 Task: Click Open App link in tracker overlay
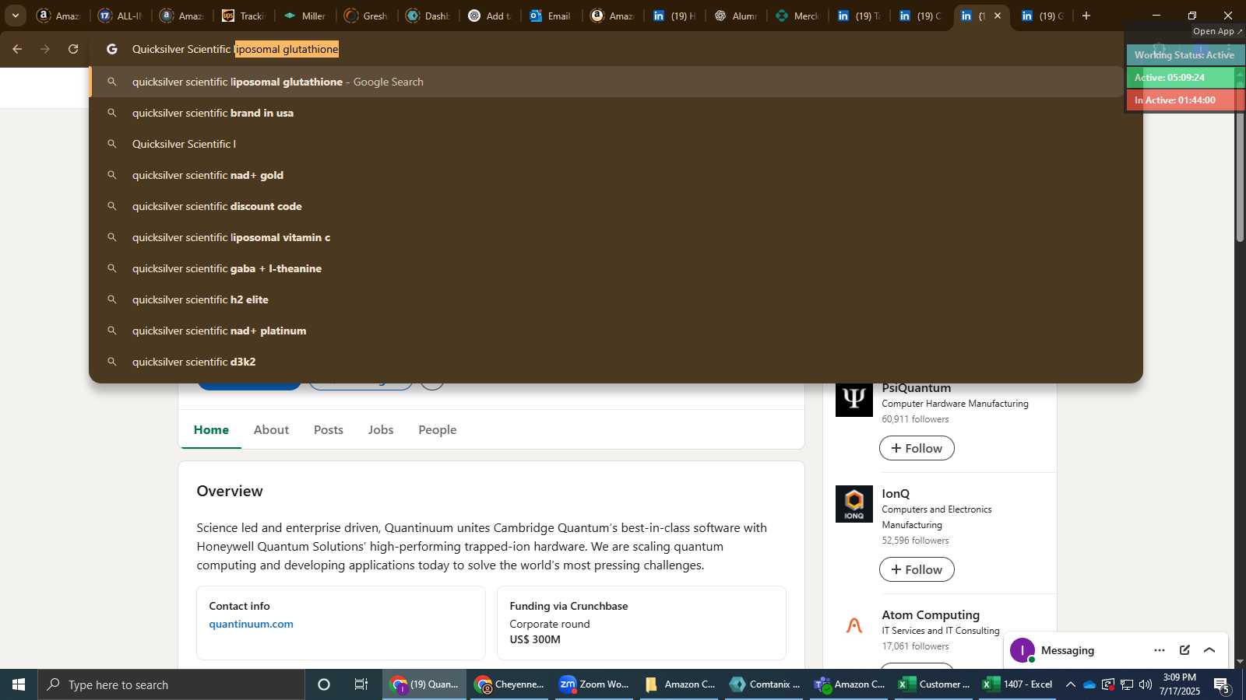coord(1217,31)
